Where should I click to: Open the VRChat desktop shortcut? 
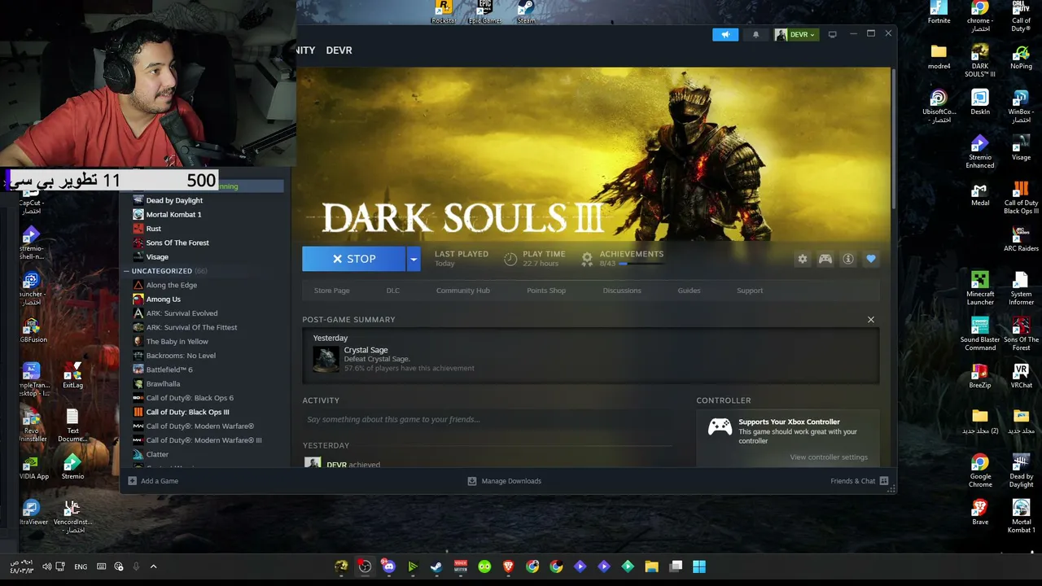pos(1021,376)
